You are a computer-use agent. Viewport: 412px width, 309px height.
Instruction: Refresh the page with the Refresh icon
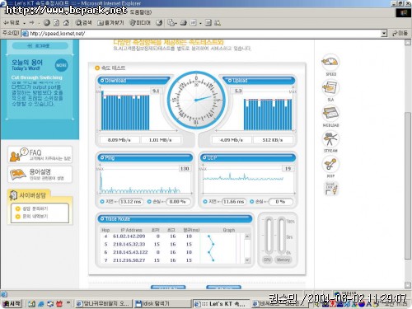(x=56, y=23)
